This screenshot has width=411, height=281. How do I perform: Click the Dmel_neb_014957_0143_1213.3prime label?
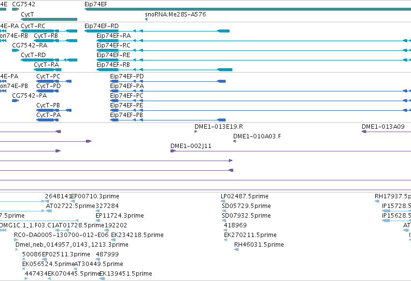(x=72, y=245)
